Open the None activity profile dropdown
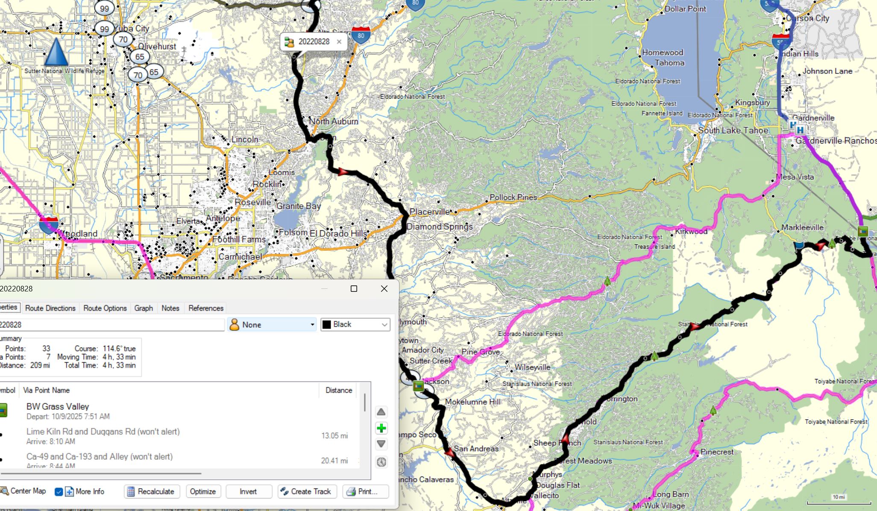Screen dimensions: 877x511 [272, 325]
